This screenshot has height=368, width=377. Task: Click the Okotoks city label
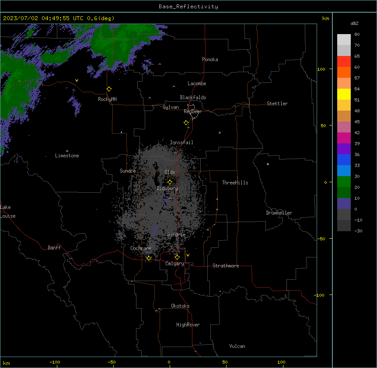180,306
